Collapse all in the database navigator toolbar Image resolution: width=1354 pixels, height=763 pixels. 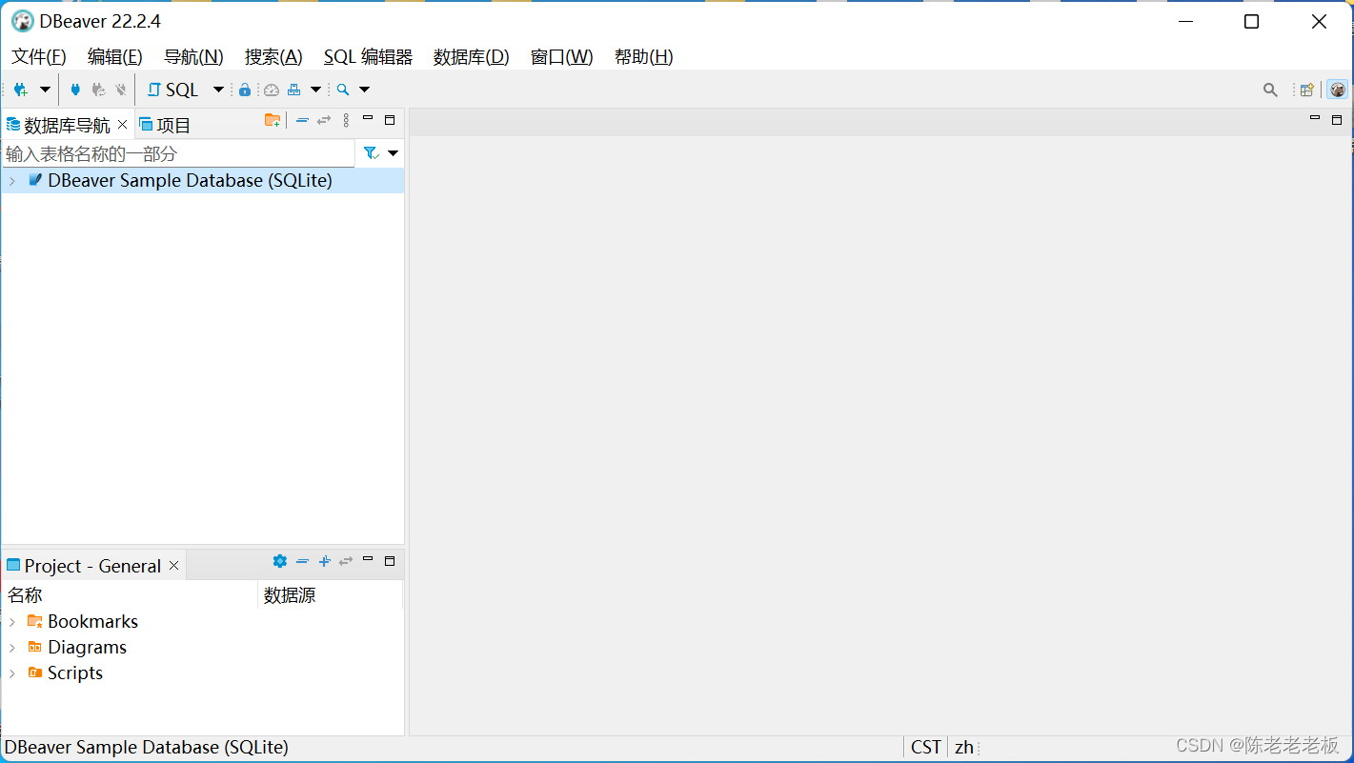coord(302,120)
